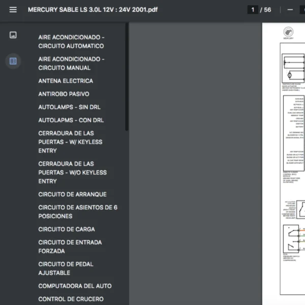305x305 pixels.
Task: Select the document outline icon in sidebar
Action: click(x=13, y=61)
